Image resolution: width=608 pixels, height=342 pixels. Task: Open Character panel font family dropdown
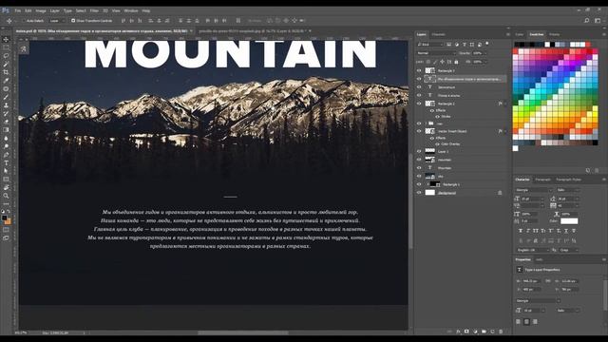point(534,190)
